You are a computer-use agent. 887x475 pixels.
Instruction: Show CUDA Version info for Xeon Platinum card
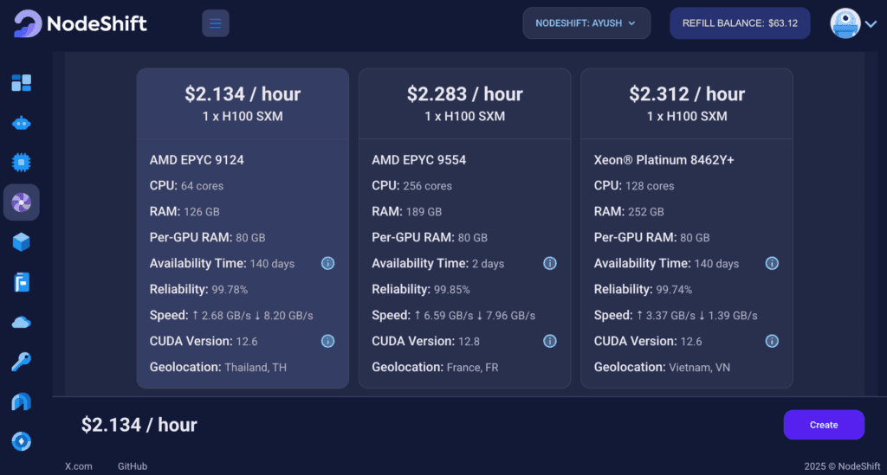[x=772, y=341]
